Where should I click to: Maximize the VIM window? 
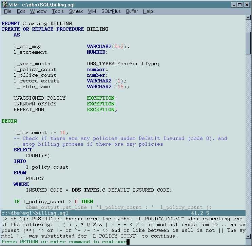[x=240, y=5]
